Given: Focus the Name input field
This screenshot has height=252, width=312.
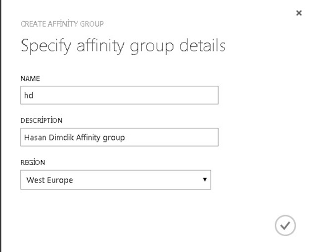Looking at the screenshot, I should [x=119, y=96].
